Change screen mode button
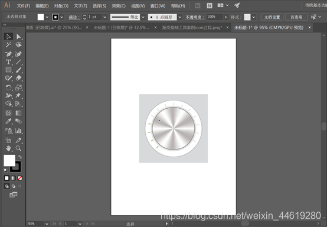Image resolution: width=327 pixels, height=227 pixels. [14, 194]
